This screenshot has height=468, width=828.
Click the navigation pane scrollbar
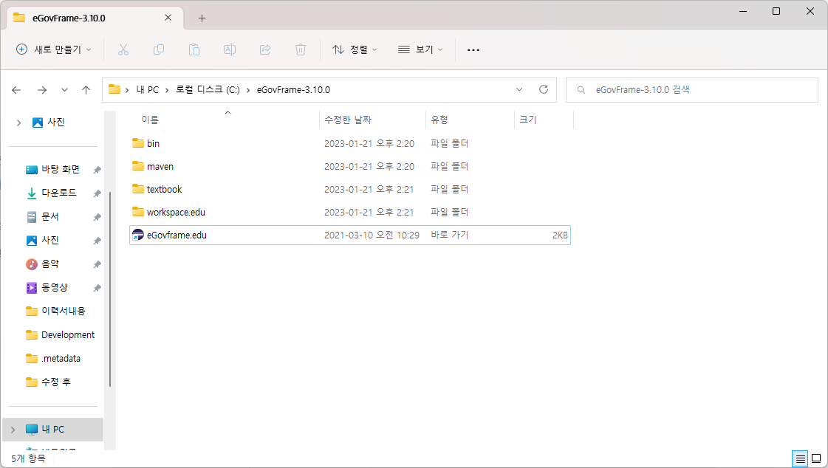(110, 289)
